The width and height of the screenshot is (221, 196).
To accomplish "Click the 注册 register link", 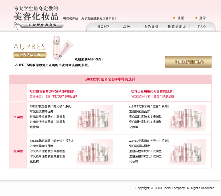I will coord(181,18).
